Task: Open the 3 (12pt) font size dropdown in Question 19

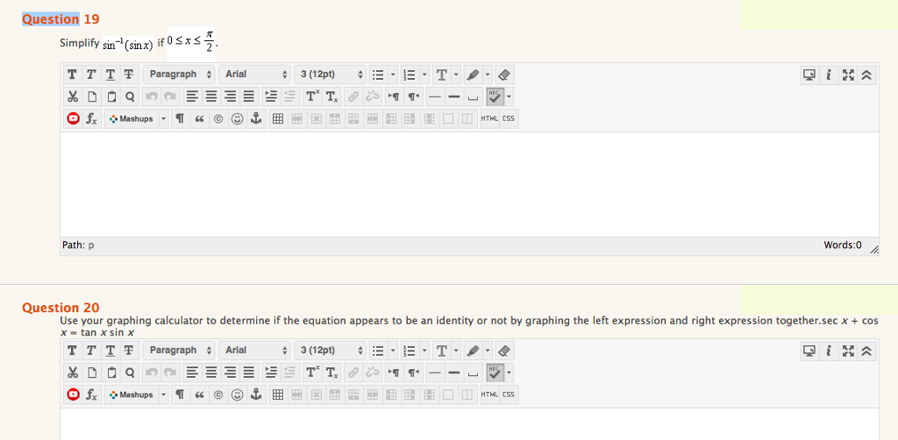Action: click(331, 75)
